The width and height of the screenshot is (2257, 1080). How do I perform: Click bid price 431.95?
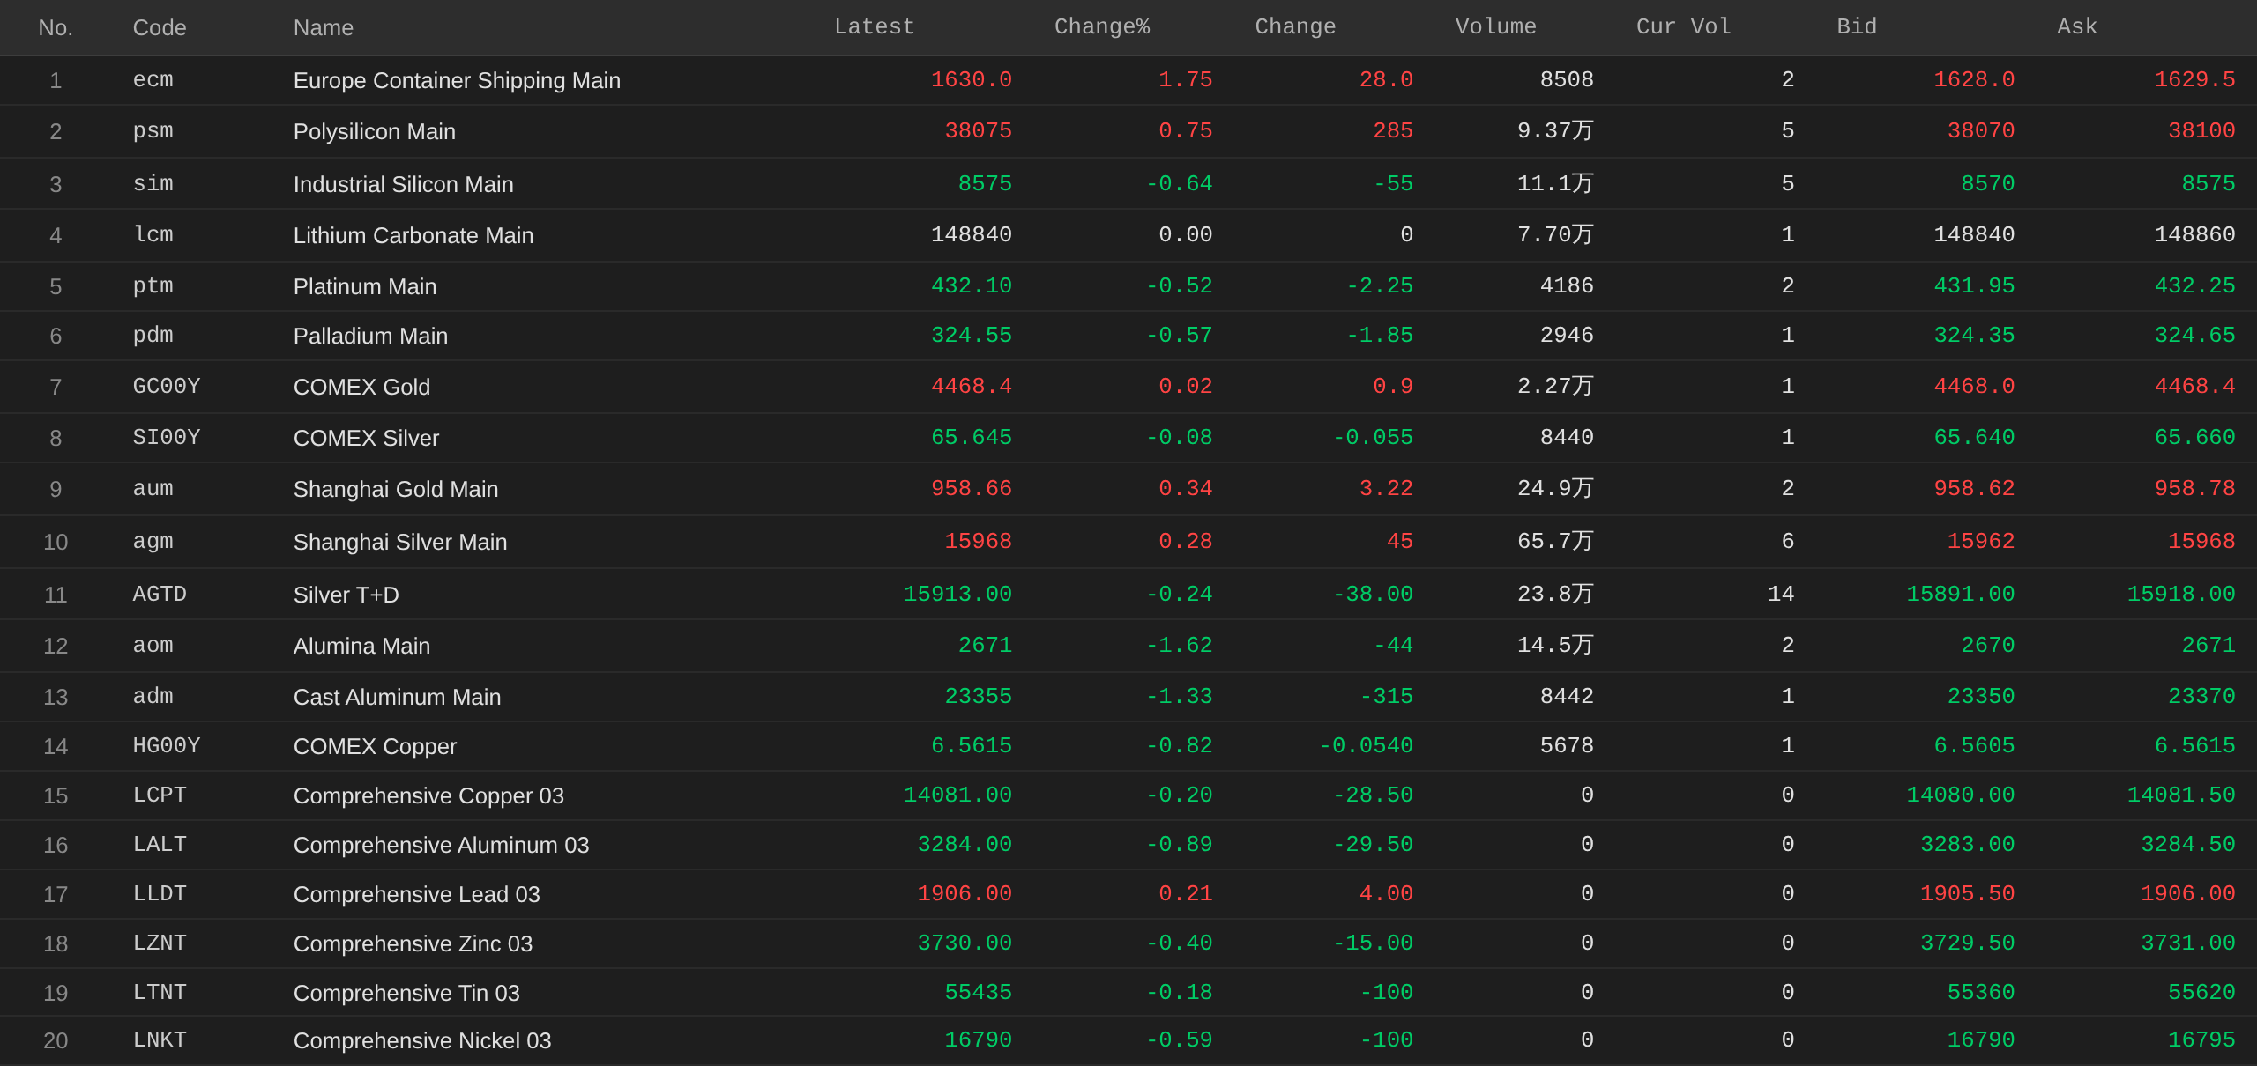[x=1974, y=286]
